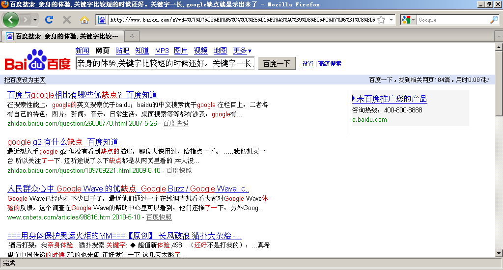Switch to 地图 search category
The width and height of the screenshot is (503, 270).
tap(220, 51)
